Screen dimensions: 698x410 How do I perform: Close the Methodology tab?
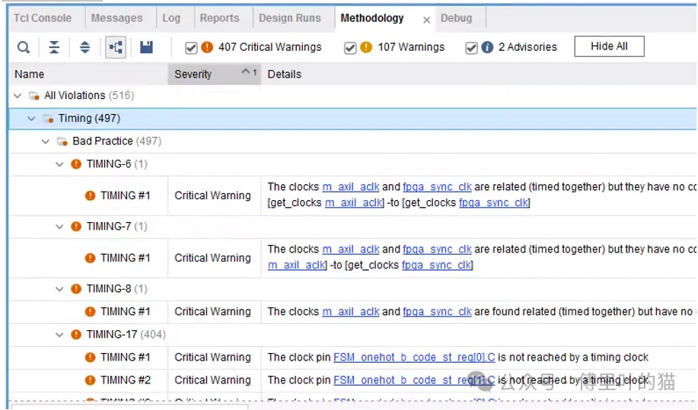426,20
